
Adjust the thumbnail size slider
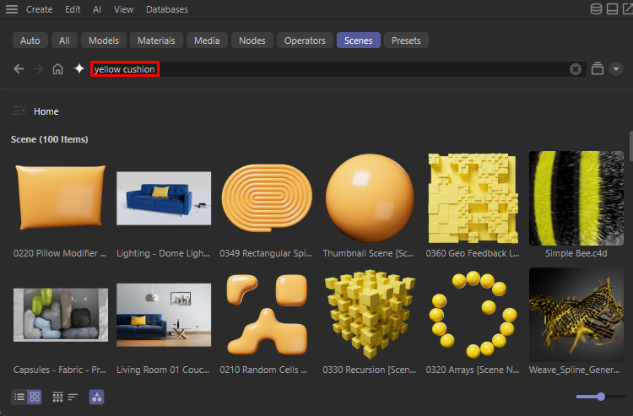600,397
